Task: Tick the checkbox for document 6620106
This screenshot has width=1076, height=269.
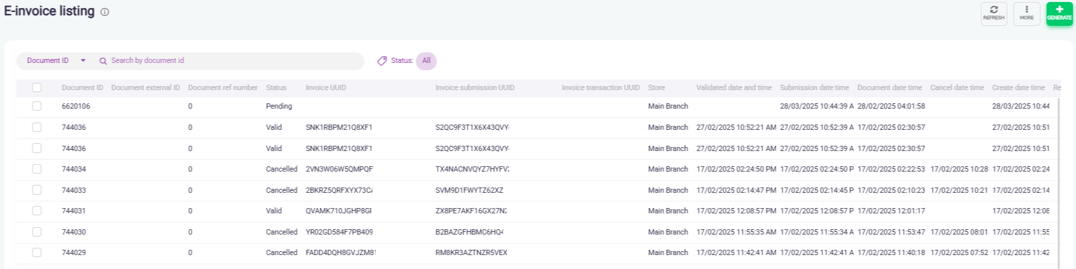Action: [x=36, y=106]
